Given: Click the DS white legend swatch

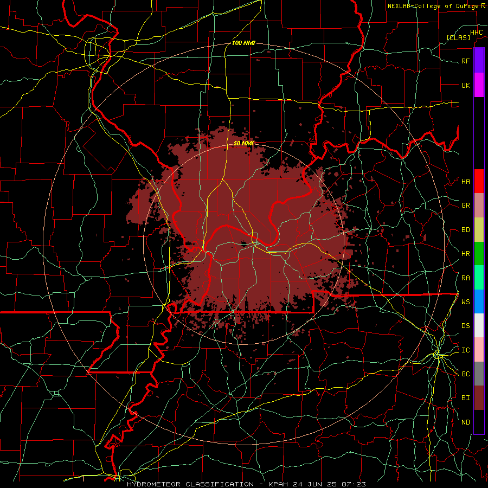Looking at the screenshot, I should (479, 325).
